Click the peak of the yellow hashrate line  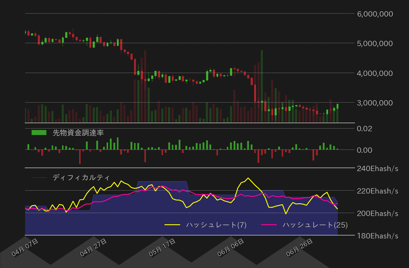(248, 178)
